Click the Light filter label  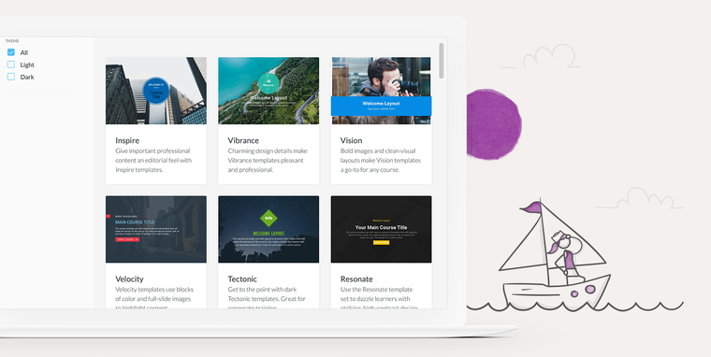pyautogui.click(x=27, y=64)
